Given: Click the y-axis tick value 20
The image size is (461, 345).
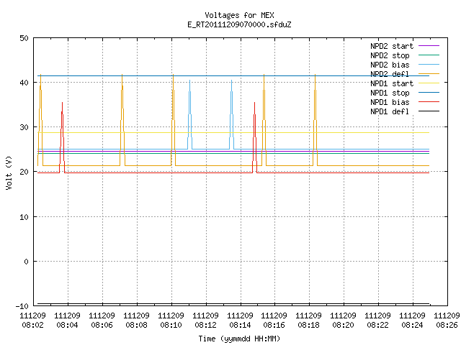Looking at the screenshot, I should [24, 172].
